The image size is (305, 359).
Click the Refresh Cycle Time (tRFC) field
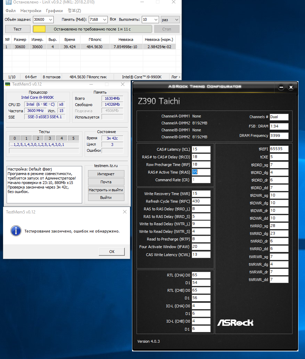(201, 201)
